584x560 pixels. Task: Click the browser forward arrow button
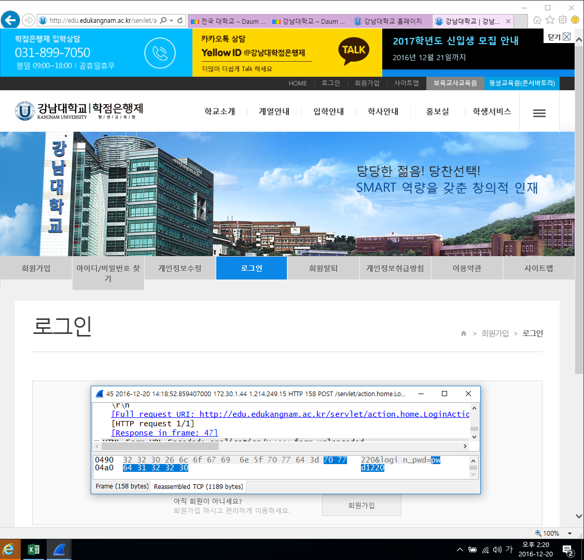point(29,20)
